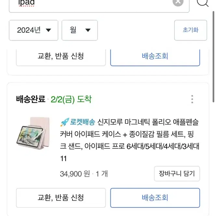The image size is (216, 216).
Task: Add the iPad case to cart with 장바구니 담기
Action: tap(177, 173)
